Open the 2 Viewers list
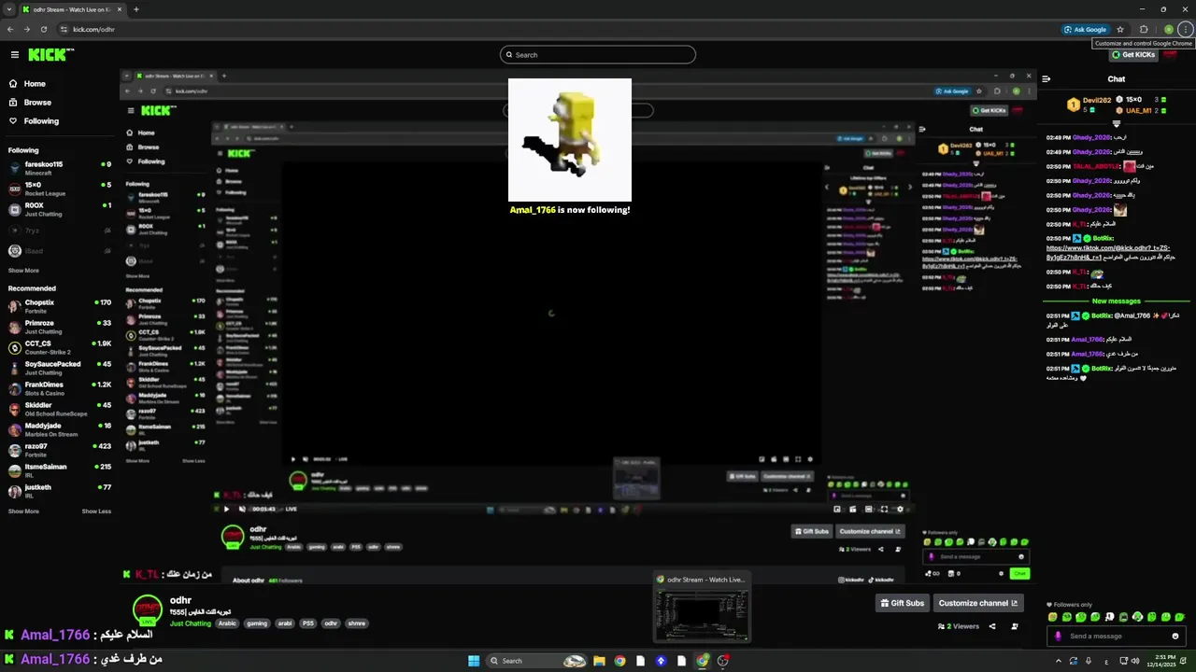 click(959, 626)
